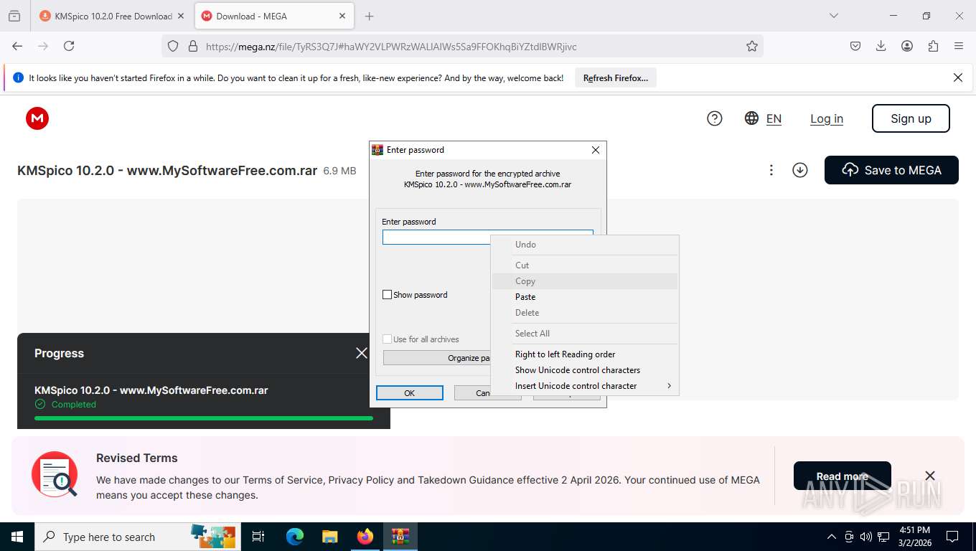Reload the current page
Screen dimensions: 976x551
(x=69, y=46)
